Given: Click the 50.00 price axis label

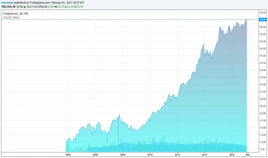Looking at the screenshot, I should tap(263, 27).
